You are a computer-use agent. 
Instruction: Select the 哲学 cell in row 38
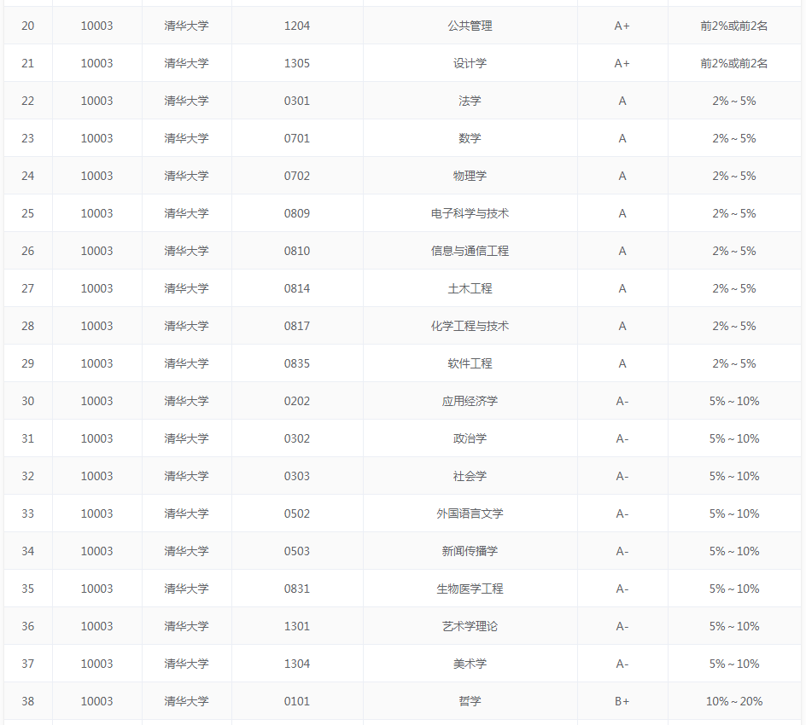pyautogui.click(x=470, y=700)
